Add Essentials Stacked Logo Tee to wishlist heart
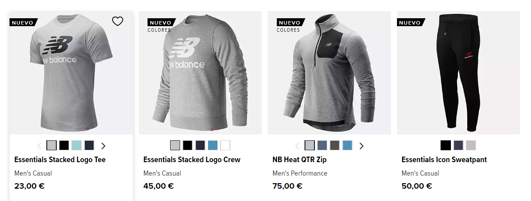The image size is (531, 201). coord(117,21)
